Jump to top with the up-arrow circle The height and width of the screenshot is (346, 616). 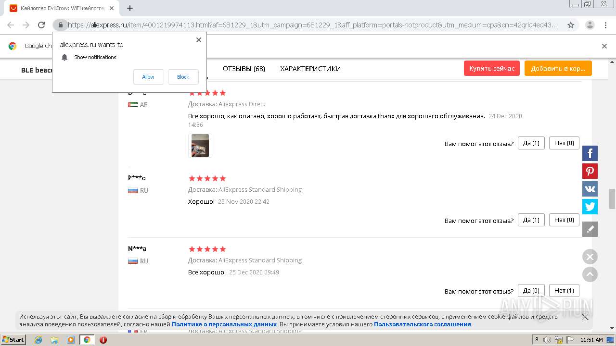[x=590, y=274]
